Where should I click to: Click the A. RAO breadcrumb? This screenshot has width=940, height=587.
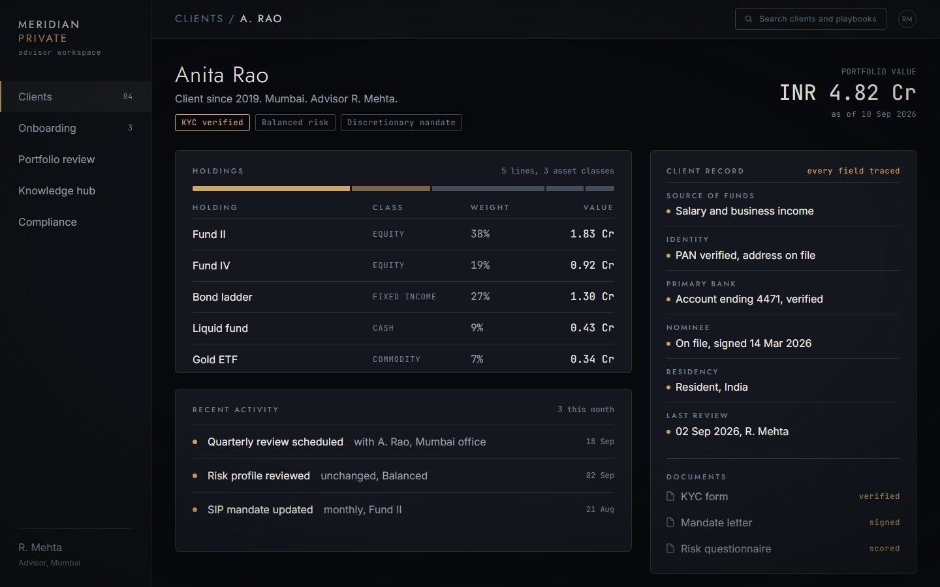pyautogui.click(x=261, y=19)
